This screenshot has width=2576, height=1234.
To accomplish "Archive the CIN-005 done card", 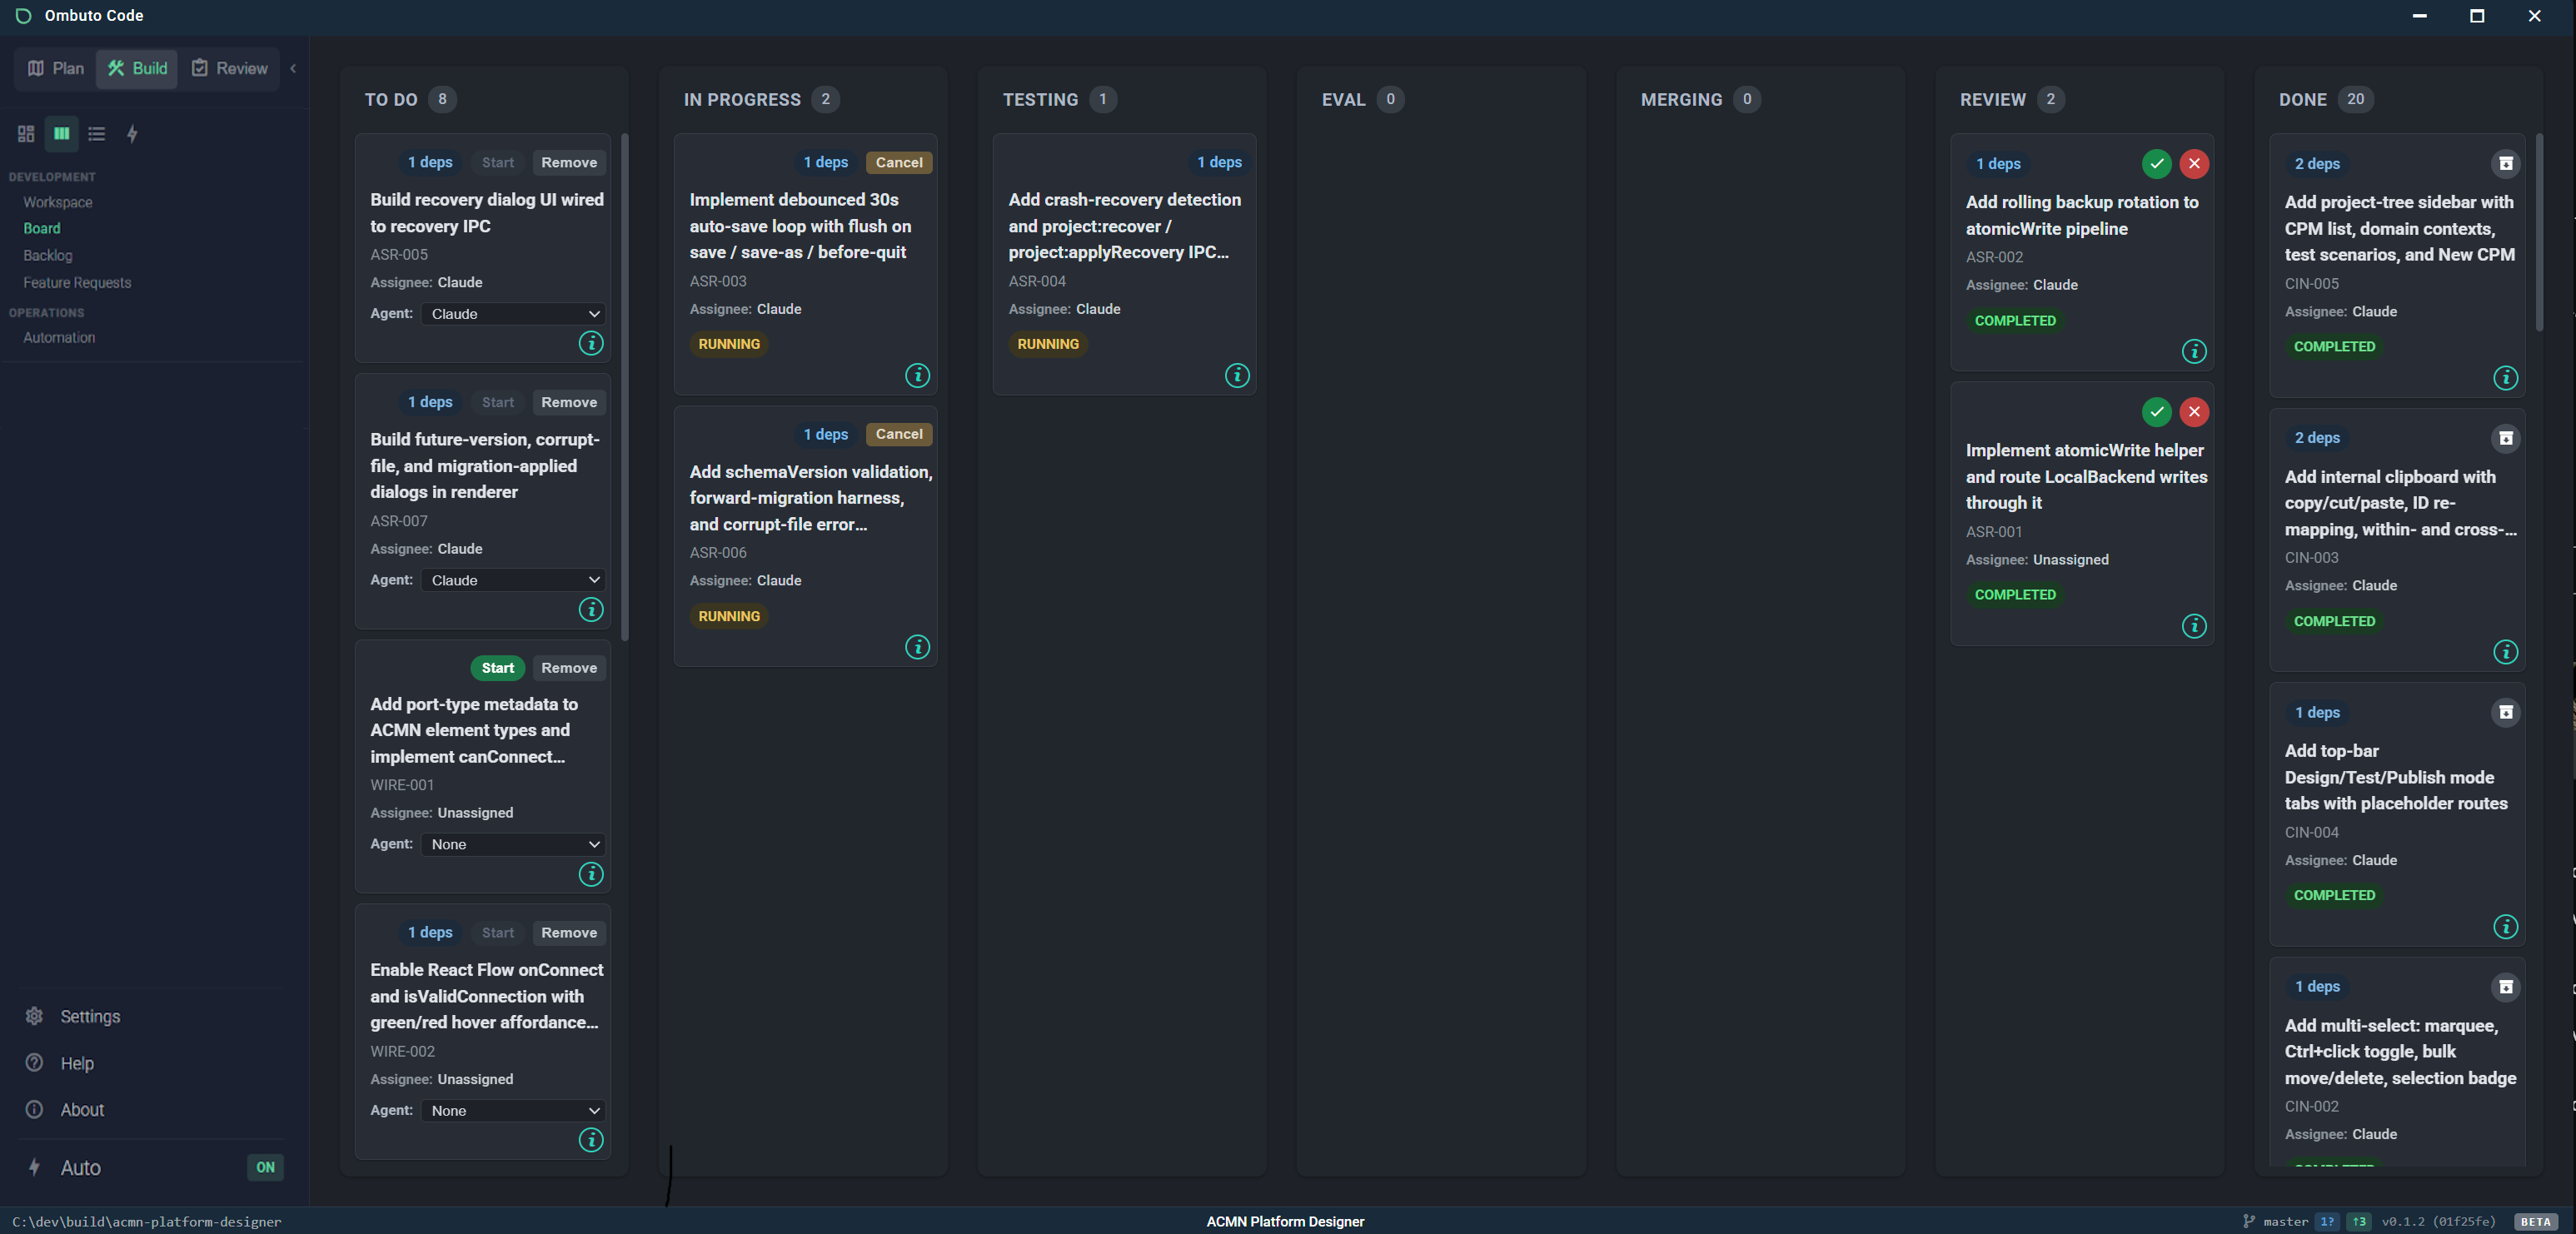I will coord(2506,163).
